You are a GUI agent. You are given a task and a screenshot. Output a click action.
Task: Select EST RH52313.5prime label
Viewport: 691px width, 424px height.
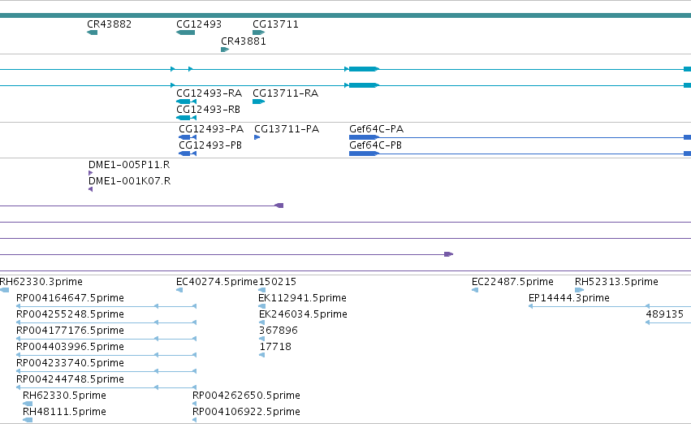pos(616,282)
